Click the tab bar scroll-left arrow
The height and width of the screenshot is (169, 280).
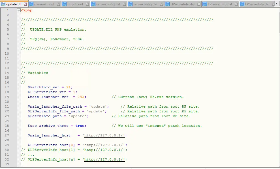[277, 4]
